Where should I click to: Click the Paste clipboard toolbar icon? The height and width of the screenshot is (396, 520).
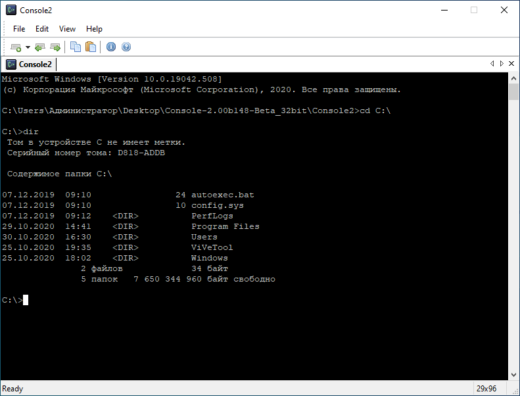[x=91, y=47]
